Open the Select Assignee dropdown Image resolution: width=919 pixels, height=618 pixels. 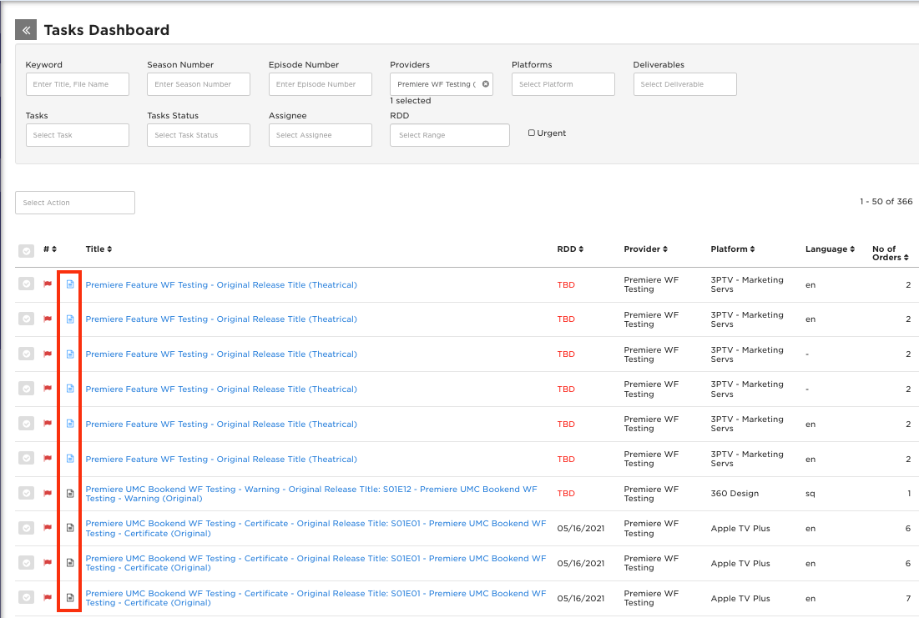click(x=320, y=135)
